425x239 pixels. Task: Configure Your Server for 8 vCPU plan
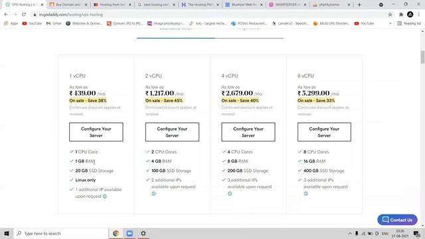click(x=324, y=132)
